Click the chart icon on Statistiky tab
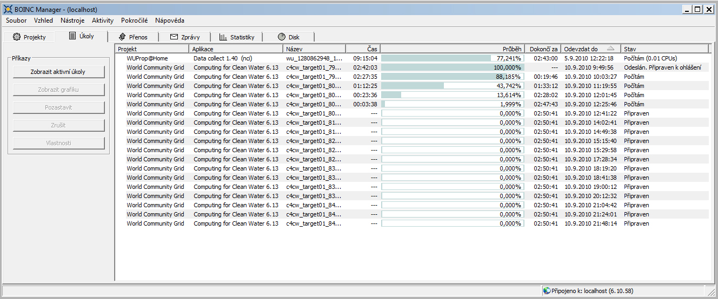Image resolution: width=718 pixels, height=299 pixels. click(x=223, y=37)
